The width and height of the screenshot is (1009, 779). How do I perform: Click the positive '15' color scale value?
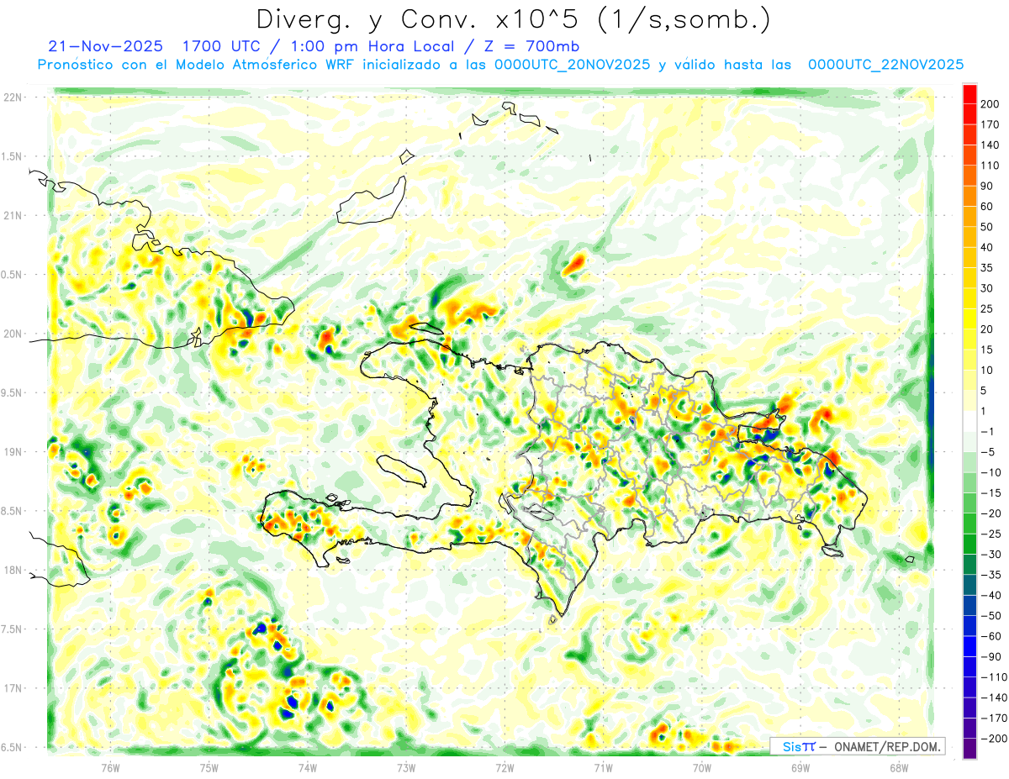988,350
